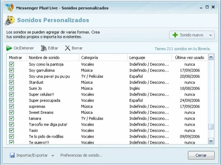This screenshot has height=165, width=221.
Task: Click the green play Oir/Detener icon
Action: coord(9,48)
